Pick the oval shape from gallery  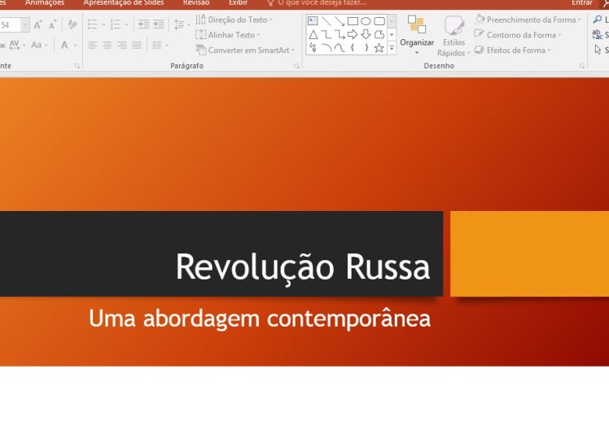pyautogui.click(x=366, y=21)
